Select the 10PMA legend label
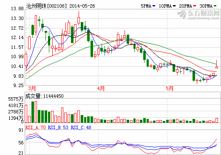Screen dimensions: 221x155 click(165, 6)
